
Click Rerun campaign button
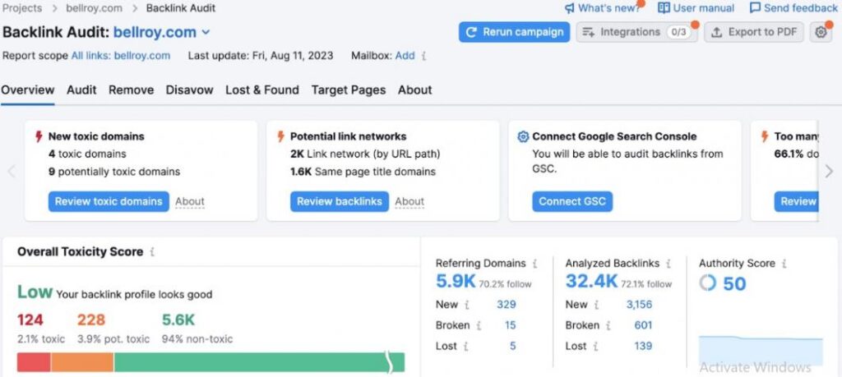coord(515,32)
